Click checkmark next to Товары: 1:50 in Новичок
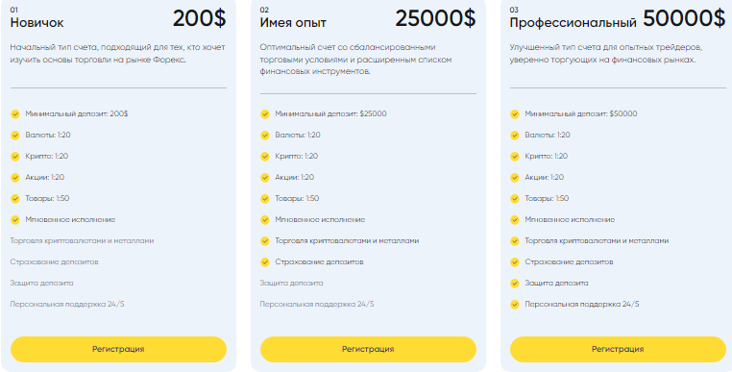 click(x=15, y=199)
